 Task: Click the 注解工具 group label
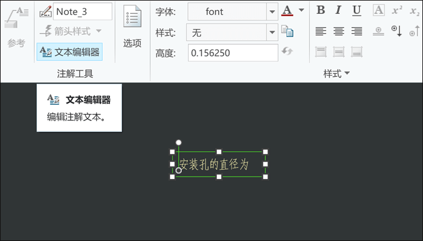[x=75, y=74]
